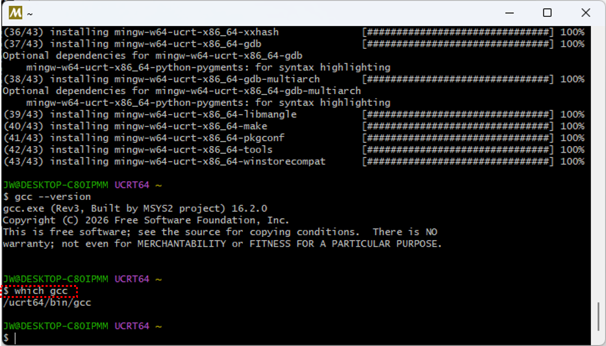Click the 'gcc --version' command line
This screenshot has height=346, width=606.
pos(47,197)
